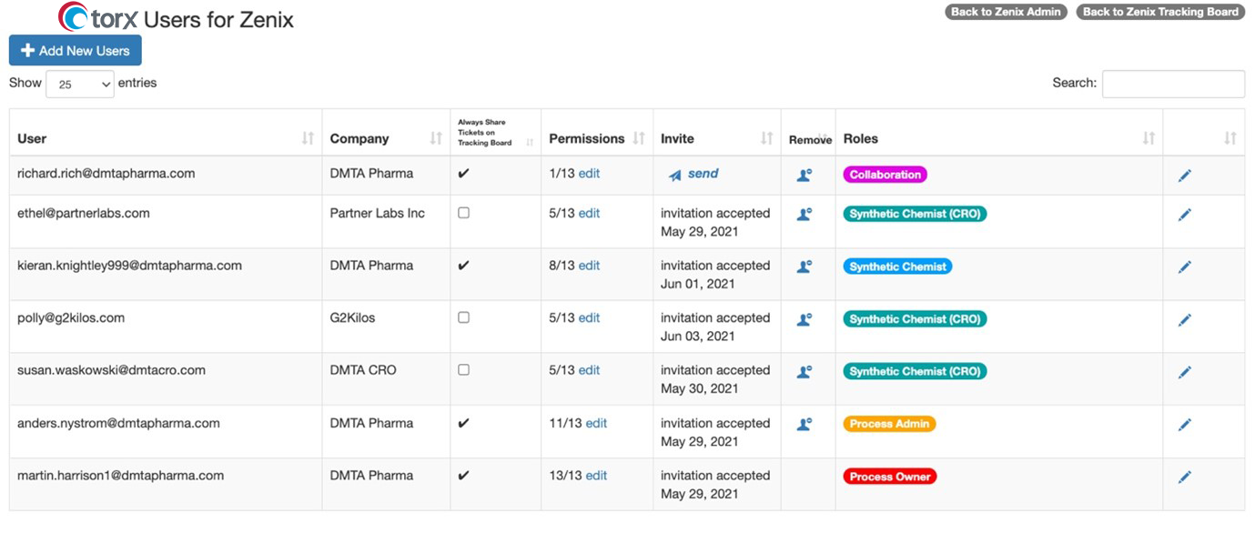Screen dimensions: 1255x533
Task: Edit 13/13 permissions for martin.harrison1
Action: pyautogui.click(x=596, y=475)
